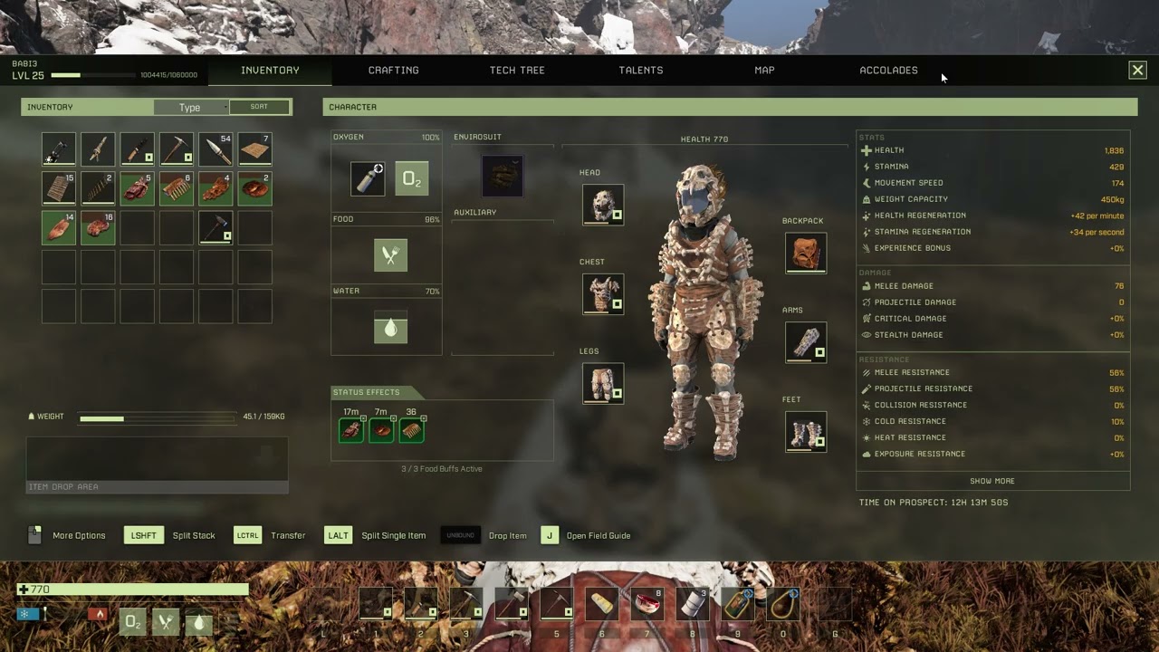Click the O2 icon in the Oxygen panel
Image resolution: width=1159 pixels, height=652 pixels.
pyautogui.click(x=412, y=179)
